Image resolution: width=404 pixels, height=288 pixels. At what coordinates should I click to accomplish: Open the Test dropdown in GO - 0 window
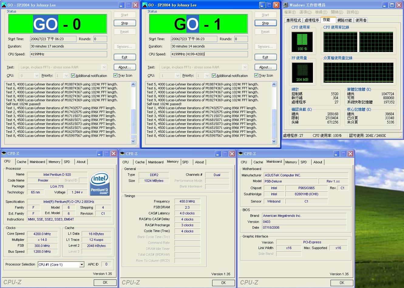coord(104,67)
